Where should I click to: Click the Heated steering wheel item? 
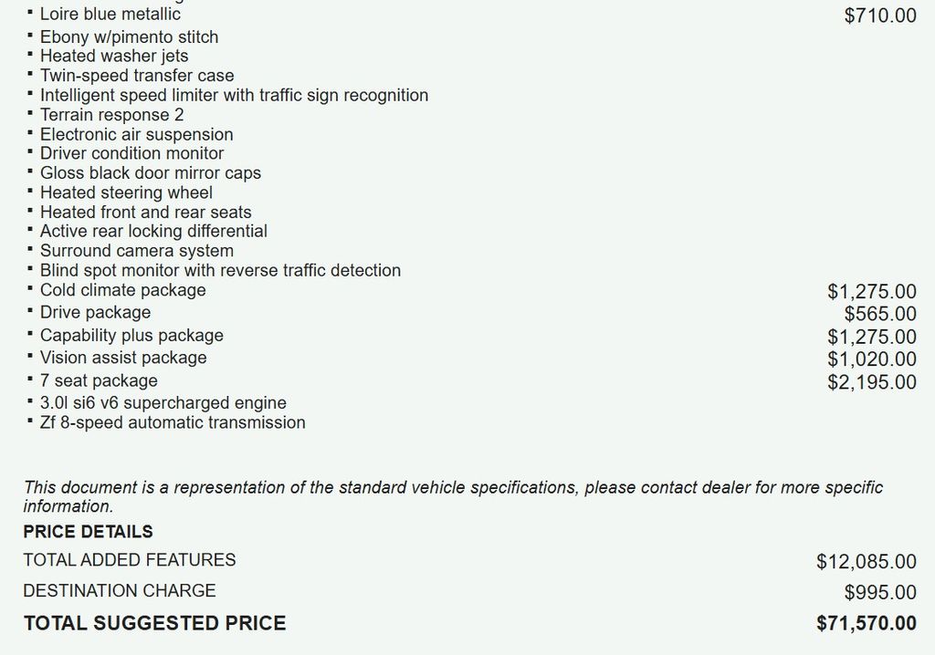[126, 192]
